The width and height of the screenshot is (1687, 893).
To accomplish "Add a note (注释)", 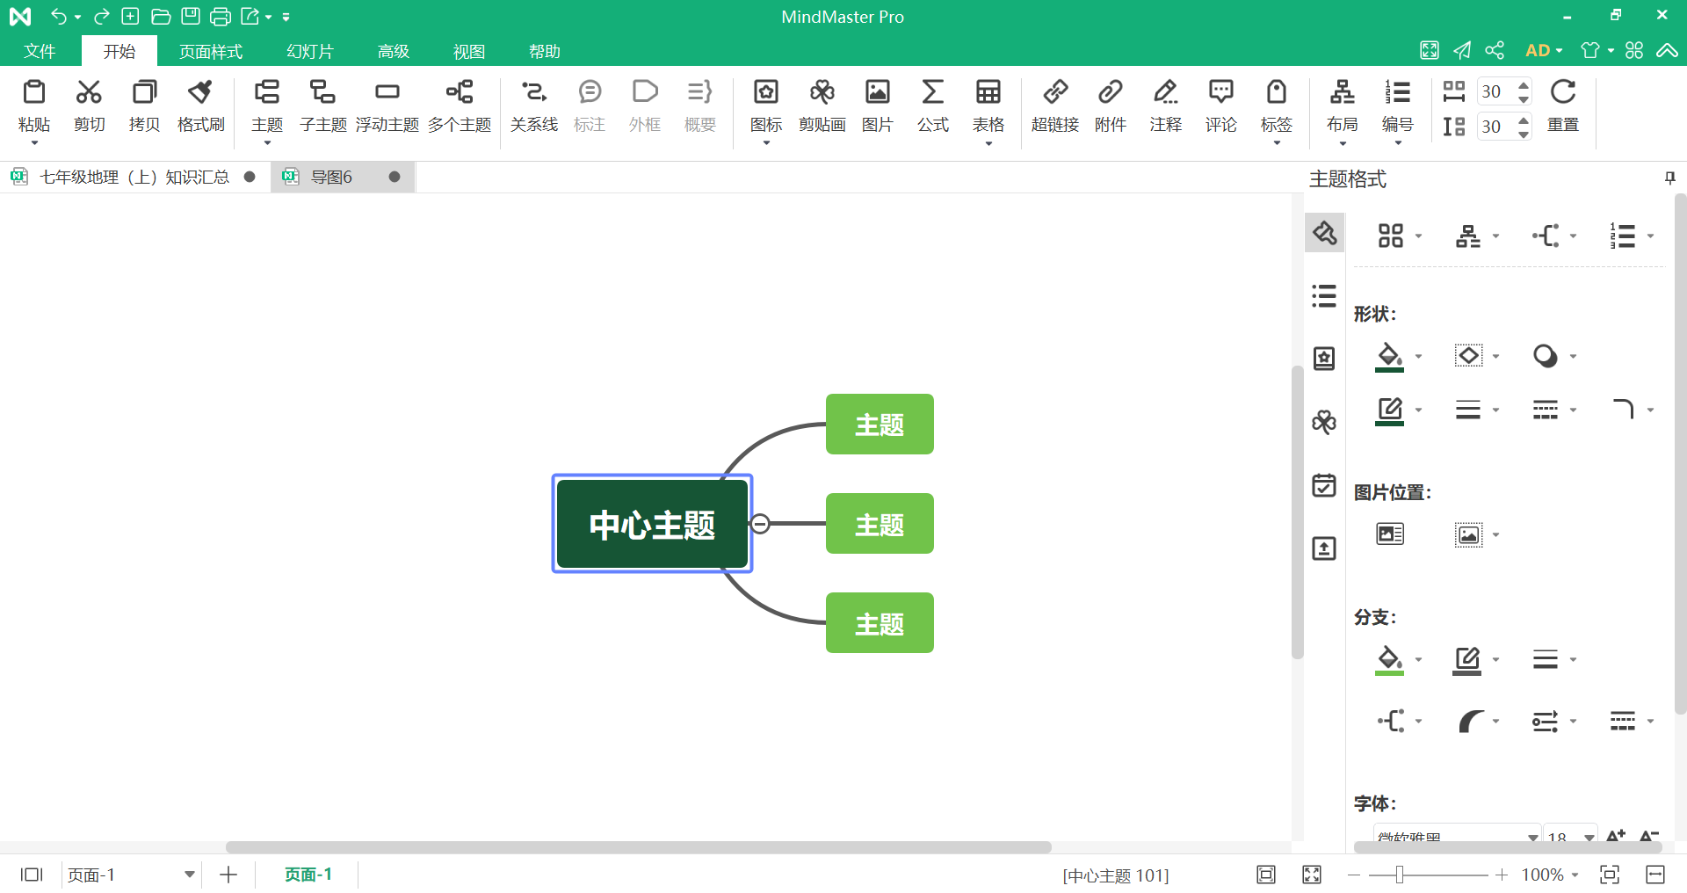I will [x=1166, y=107].
